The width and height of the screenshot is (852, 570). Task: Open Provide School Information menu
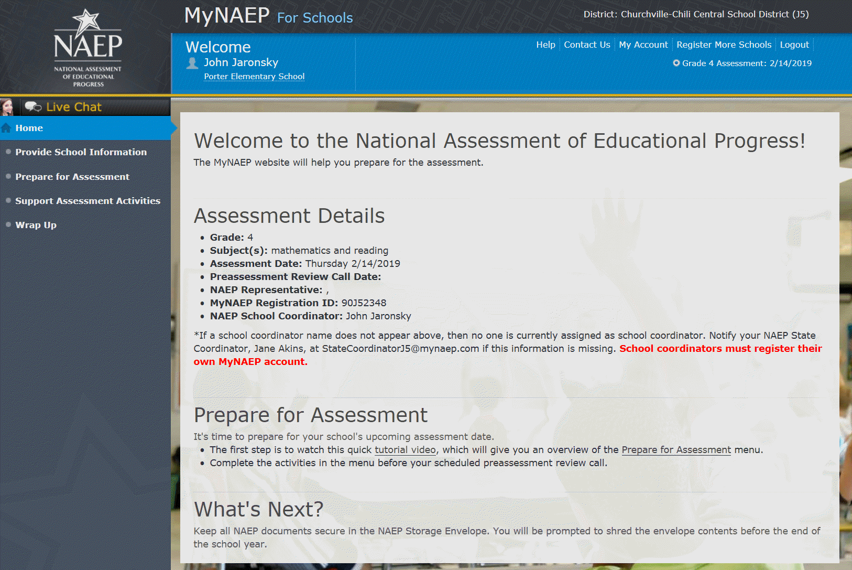tap(81, 152)
